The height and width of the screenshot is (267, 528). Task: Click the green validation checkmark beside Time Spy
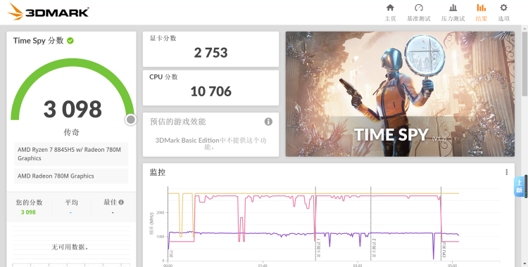(70, 41)
